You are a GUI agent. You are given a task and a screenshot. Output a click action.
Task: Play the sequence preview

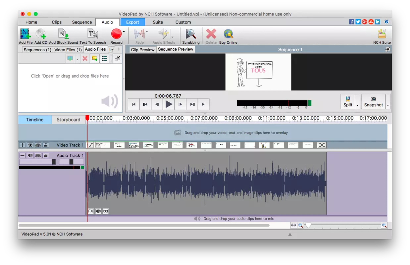(x=169, y=104)
